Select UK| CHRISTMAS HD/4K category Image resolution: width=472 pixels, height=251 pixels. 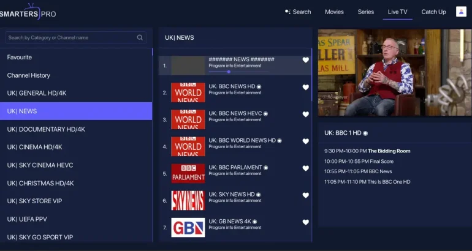pos(76,183)
